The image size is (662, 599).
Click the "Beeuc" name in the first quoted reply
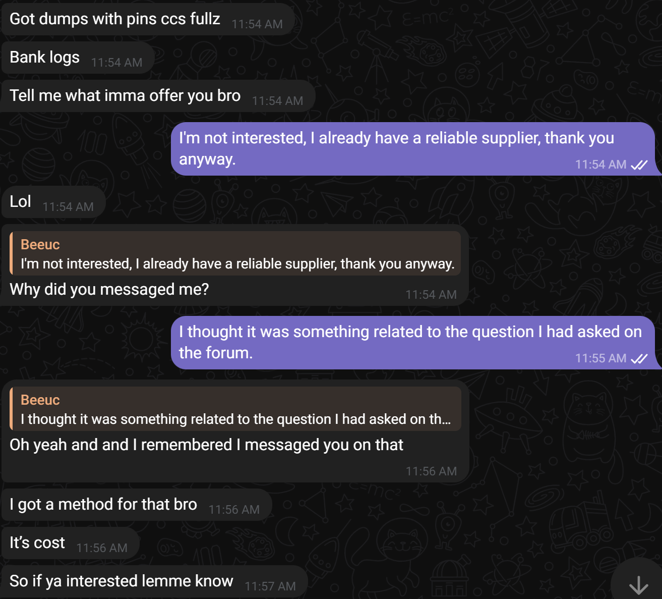[40, 245]
